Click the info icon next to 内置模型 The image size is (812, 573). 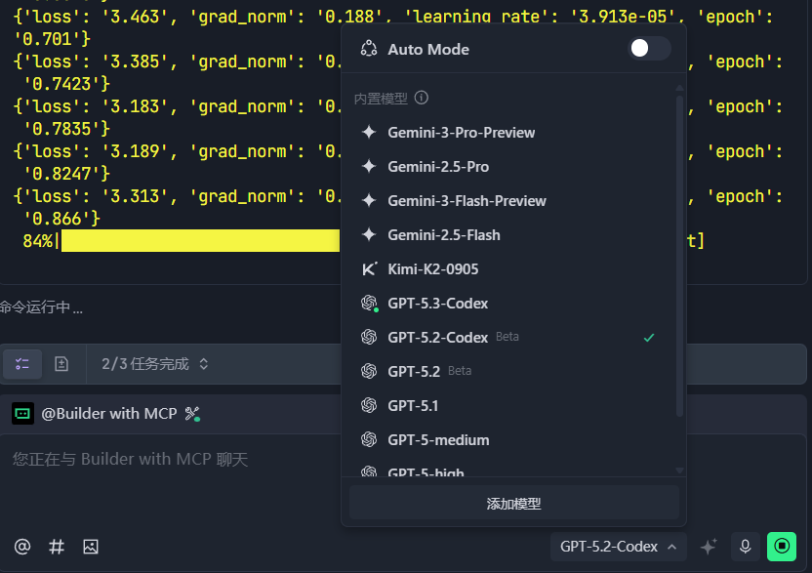[421, 97]
